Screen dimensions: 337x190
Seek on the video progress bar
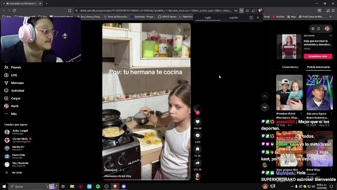[146, 180]
